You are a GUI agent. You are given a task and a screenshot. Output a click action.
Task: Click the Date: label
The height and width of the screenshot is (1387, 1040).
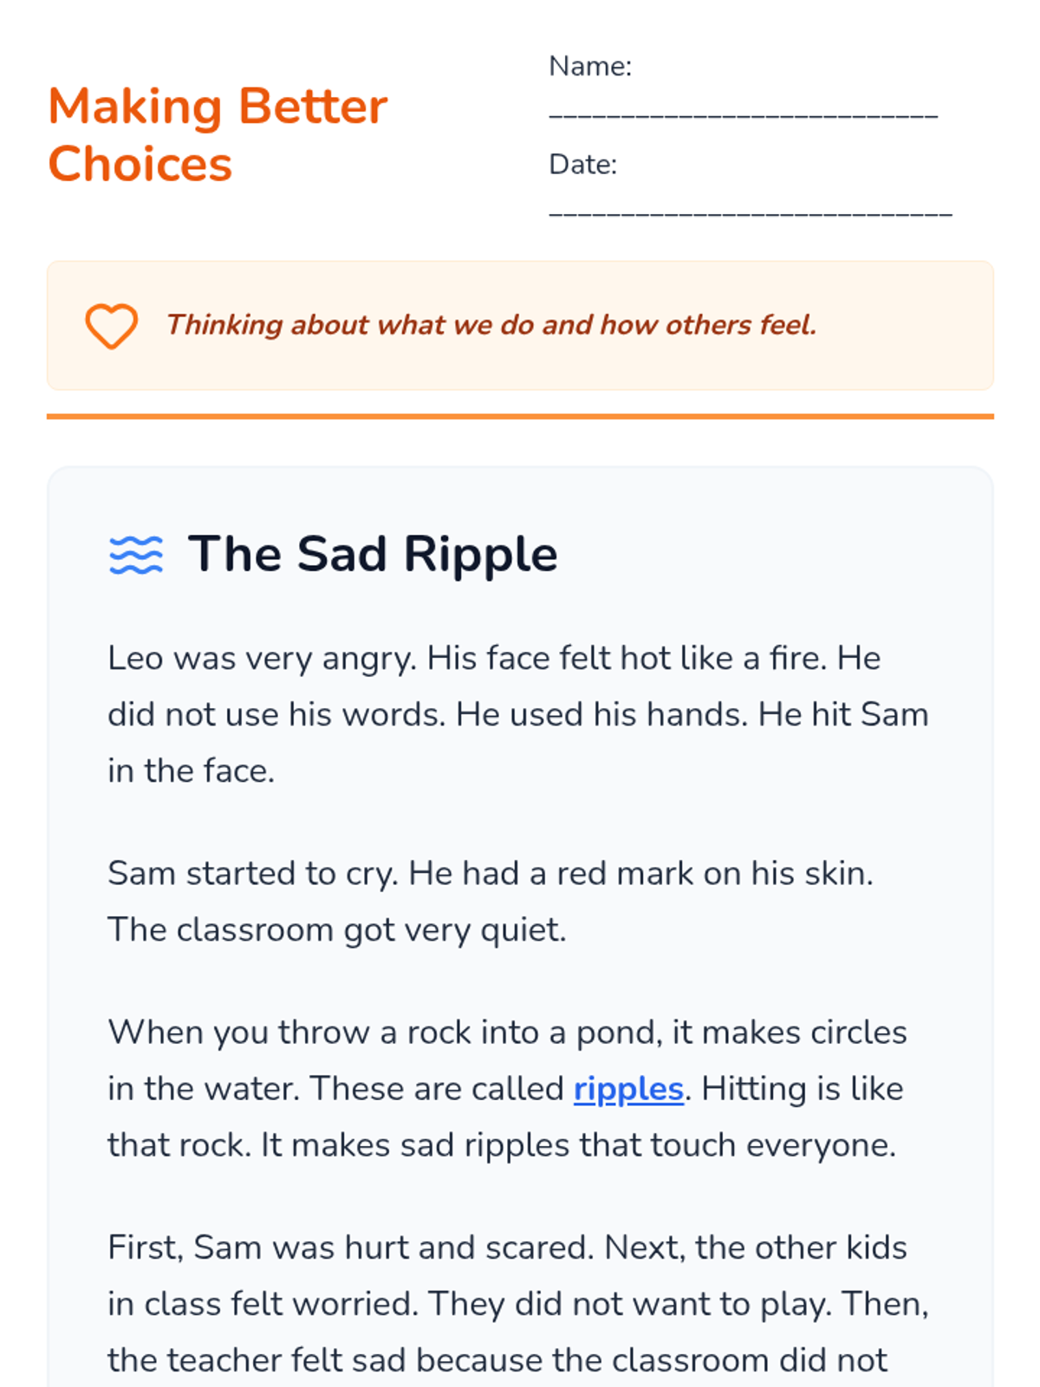[582, 164]
